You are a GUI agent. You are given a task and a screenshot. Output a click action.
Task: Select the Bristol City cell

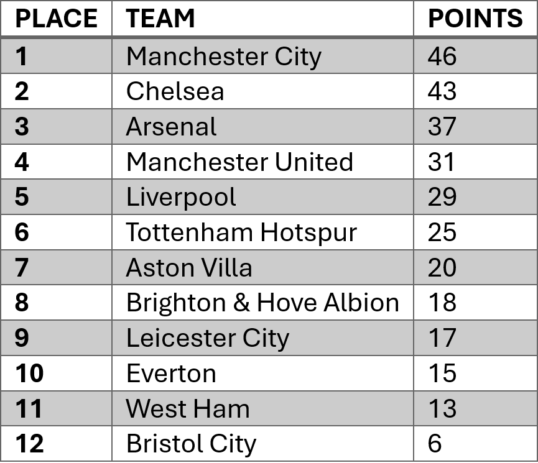[191, 444]
